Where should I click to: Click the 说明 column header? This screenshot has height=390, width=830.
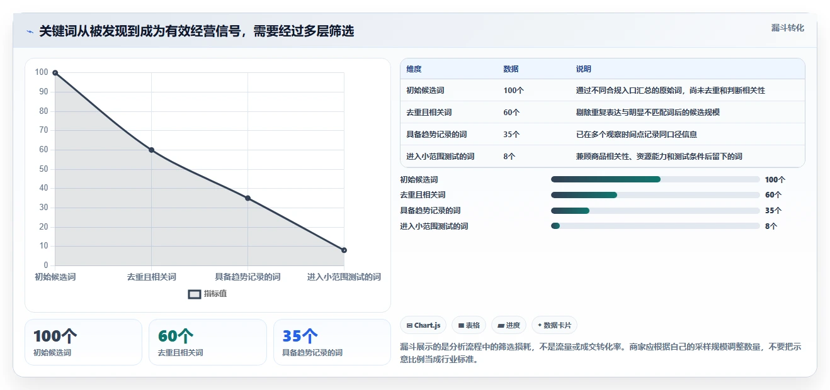[x=583, y=69]
